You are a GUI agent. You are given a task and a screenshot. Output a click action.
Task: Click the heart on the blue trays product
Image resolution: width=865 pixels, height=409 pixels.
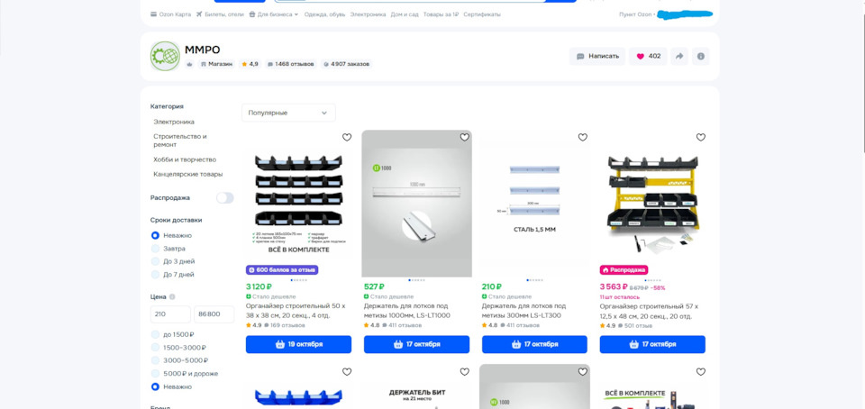click(346, 372)
